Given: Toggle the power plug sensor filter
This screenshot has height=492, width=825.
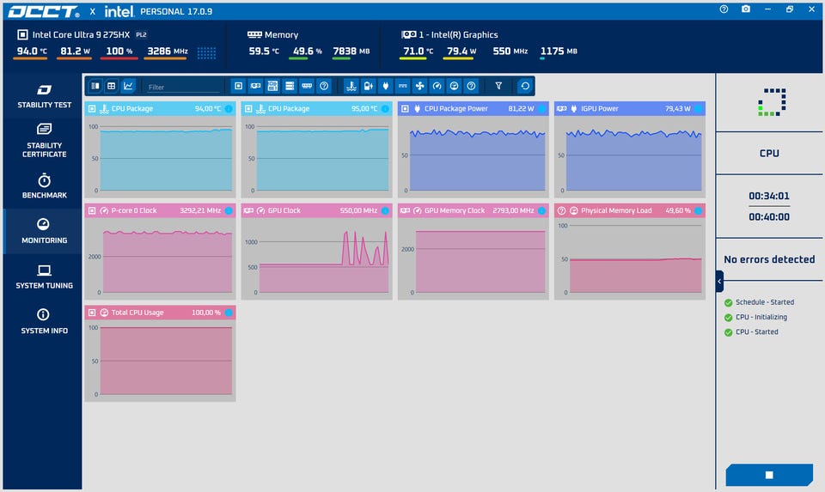Looking at the screenshot, I should [x=386, y=86].
